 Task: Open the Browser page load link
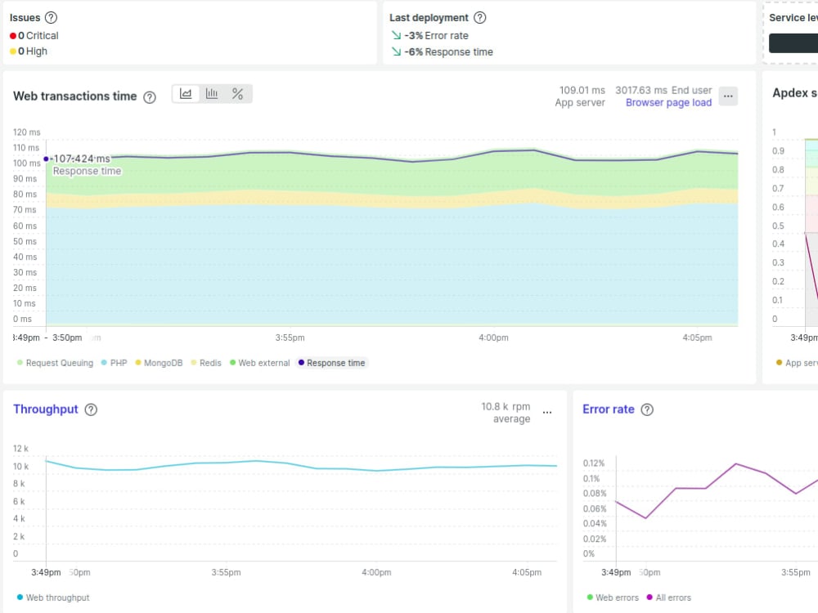[668, 102]
